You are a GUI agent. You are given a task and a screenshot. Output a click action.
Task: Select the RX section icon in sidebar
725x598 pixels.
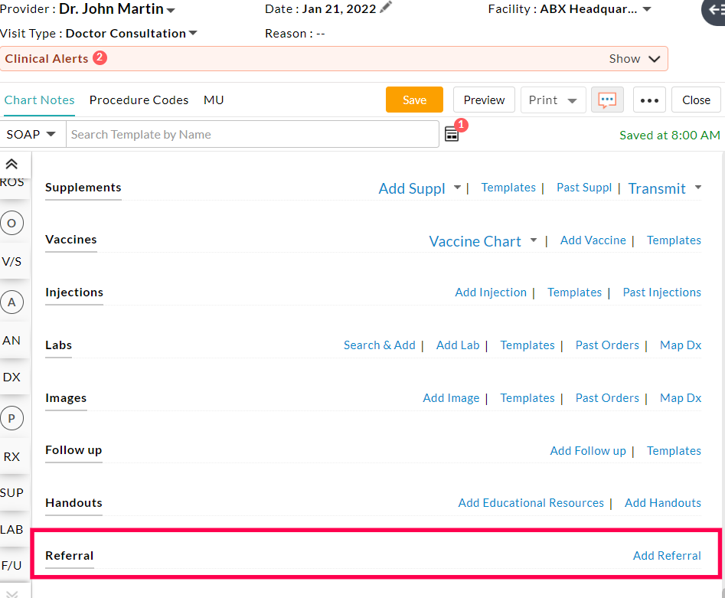point(11,456)
